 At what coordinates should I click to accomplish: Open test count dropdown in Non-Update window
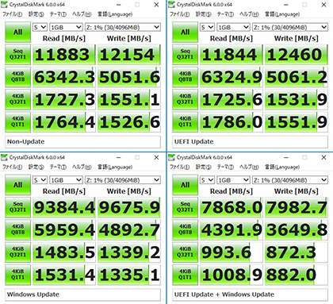[x=40, y=27]
